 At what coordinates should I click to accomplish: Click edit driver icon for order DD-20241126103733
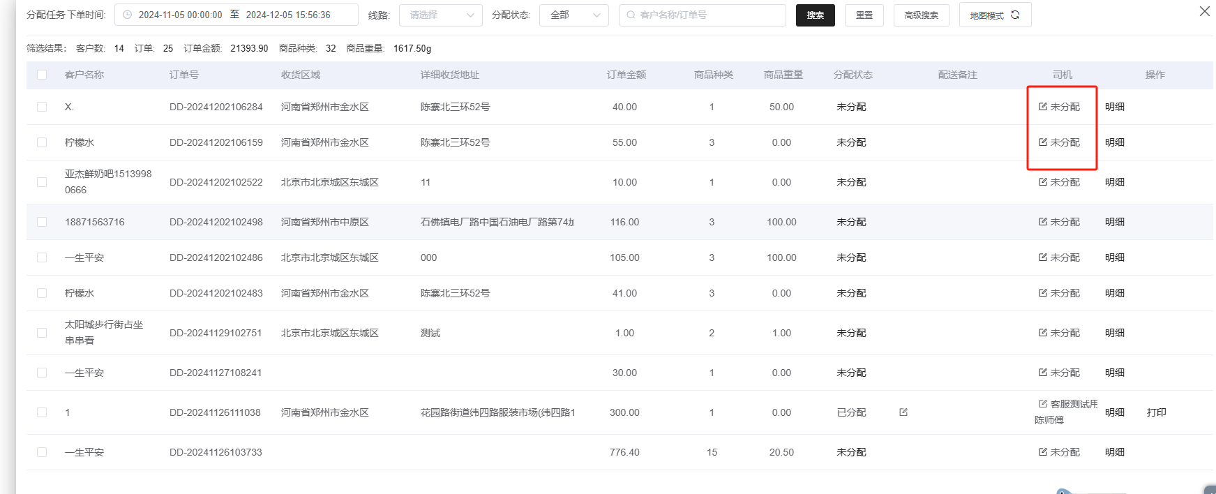1042,452
